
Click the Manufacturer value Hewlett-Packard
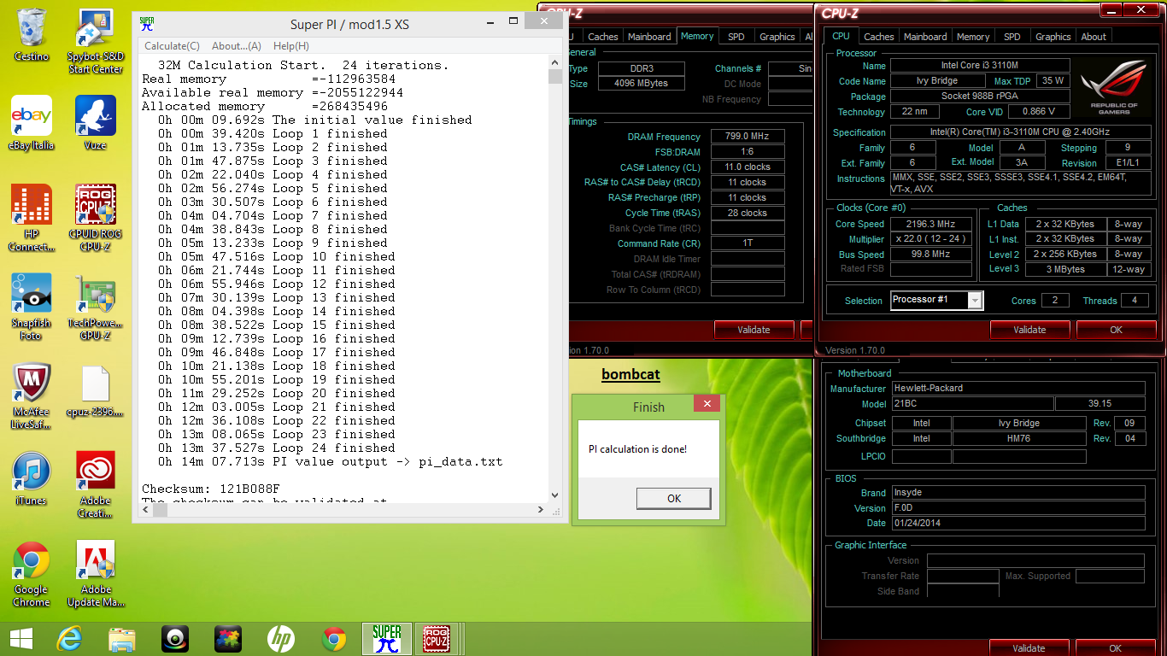point(1018,389)
